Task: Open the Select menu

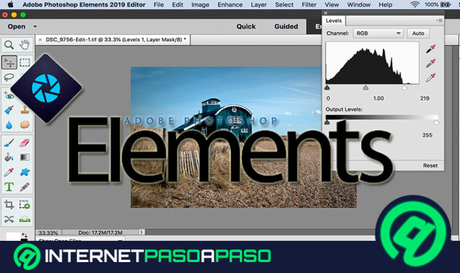Action: [284, 5]
